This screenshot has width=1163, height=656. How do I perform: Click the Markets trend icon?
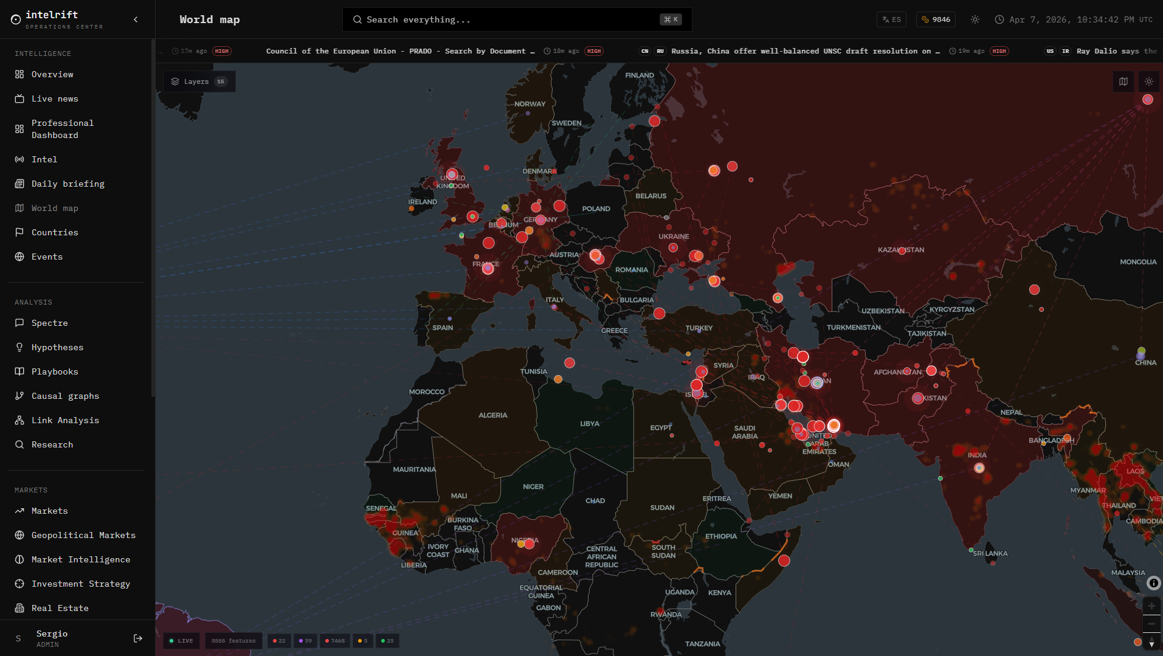click(x=19, y=511)
